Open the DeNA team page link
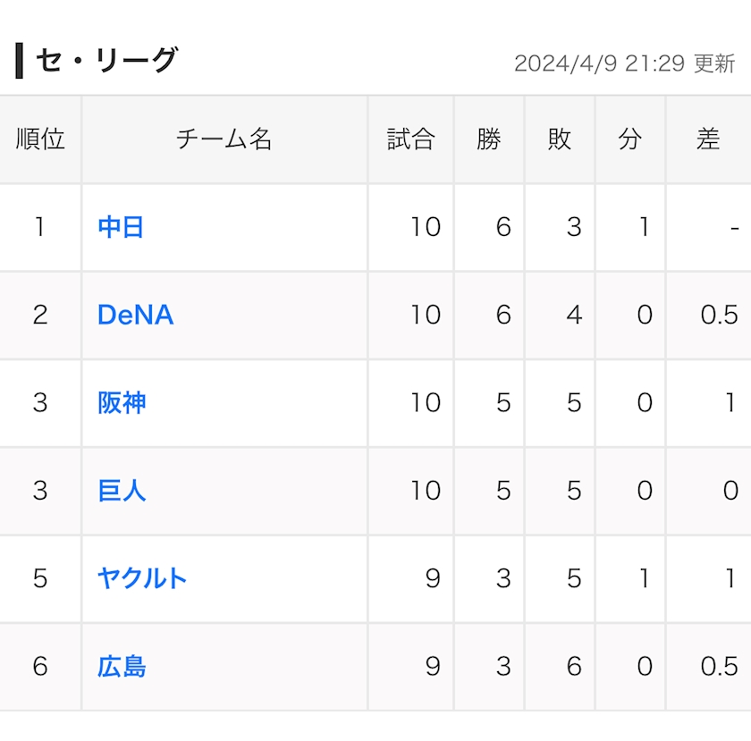The height and width of the screenshot is (741, 751). coord(135,315)
